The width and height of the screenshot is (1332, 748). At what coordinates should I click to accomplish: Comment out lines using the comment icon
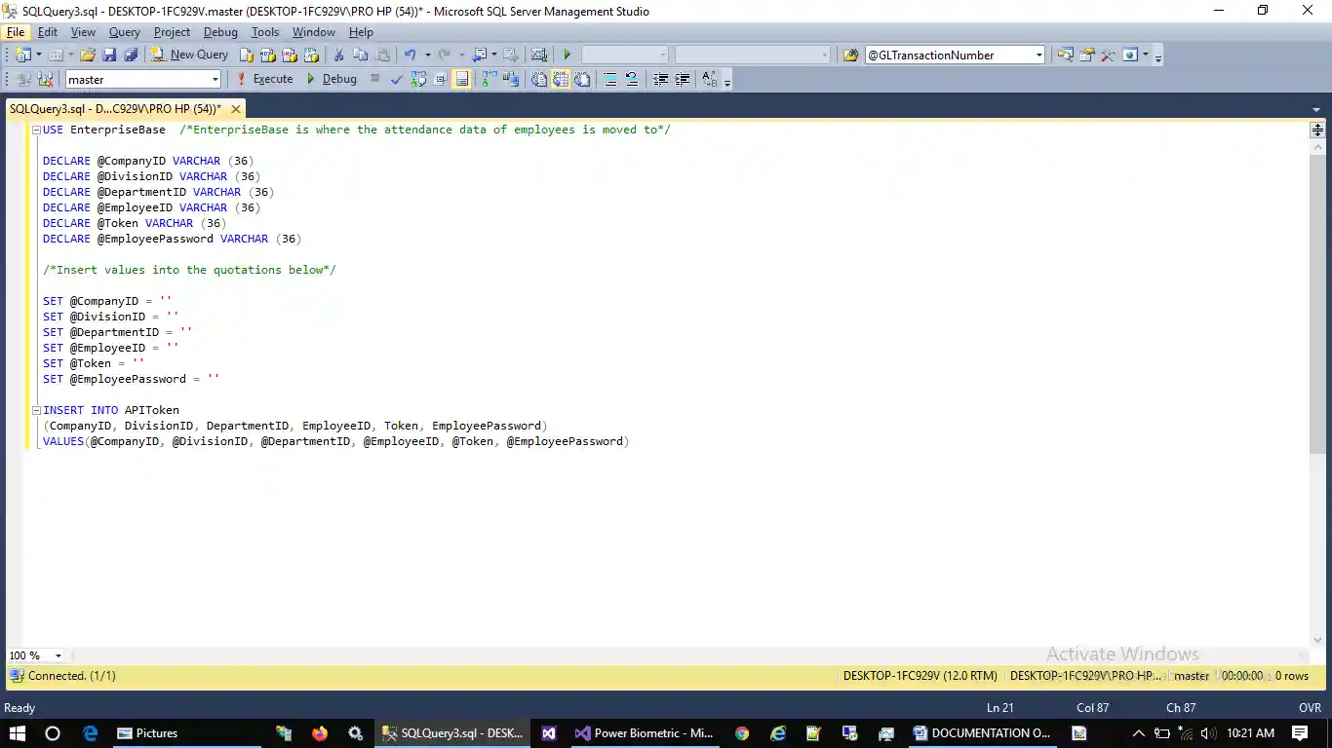[607, 79]
